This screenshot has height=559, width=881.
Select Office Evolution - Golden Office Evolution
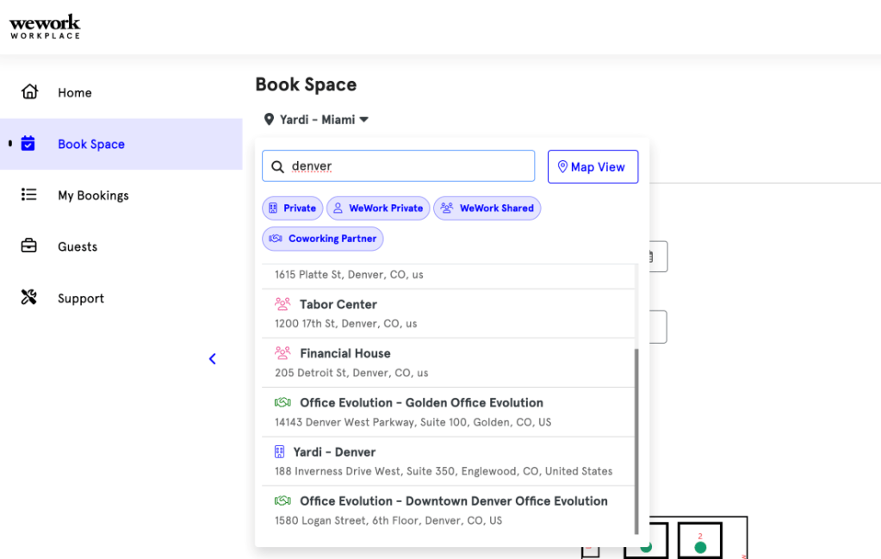[449, 412]
